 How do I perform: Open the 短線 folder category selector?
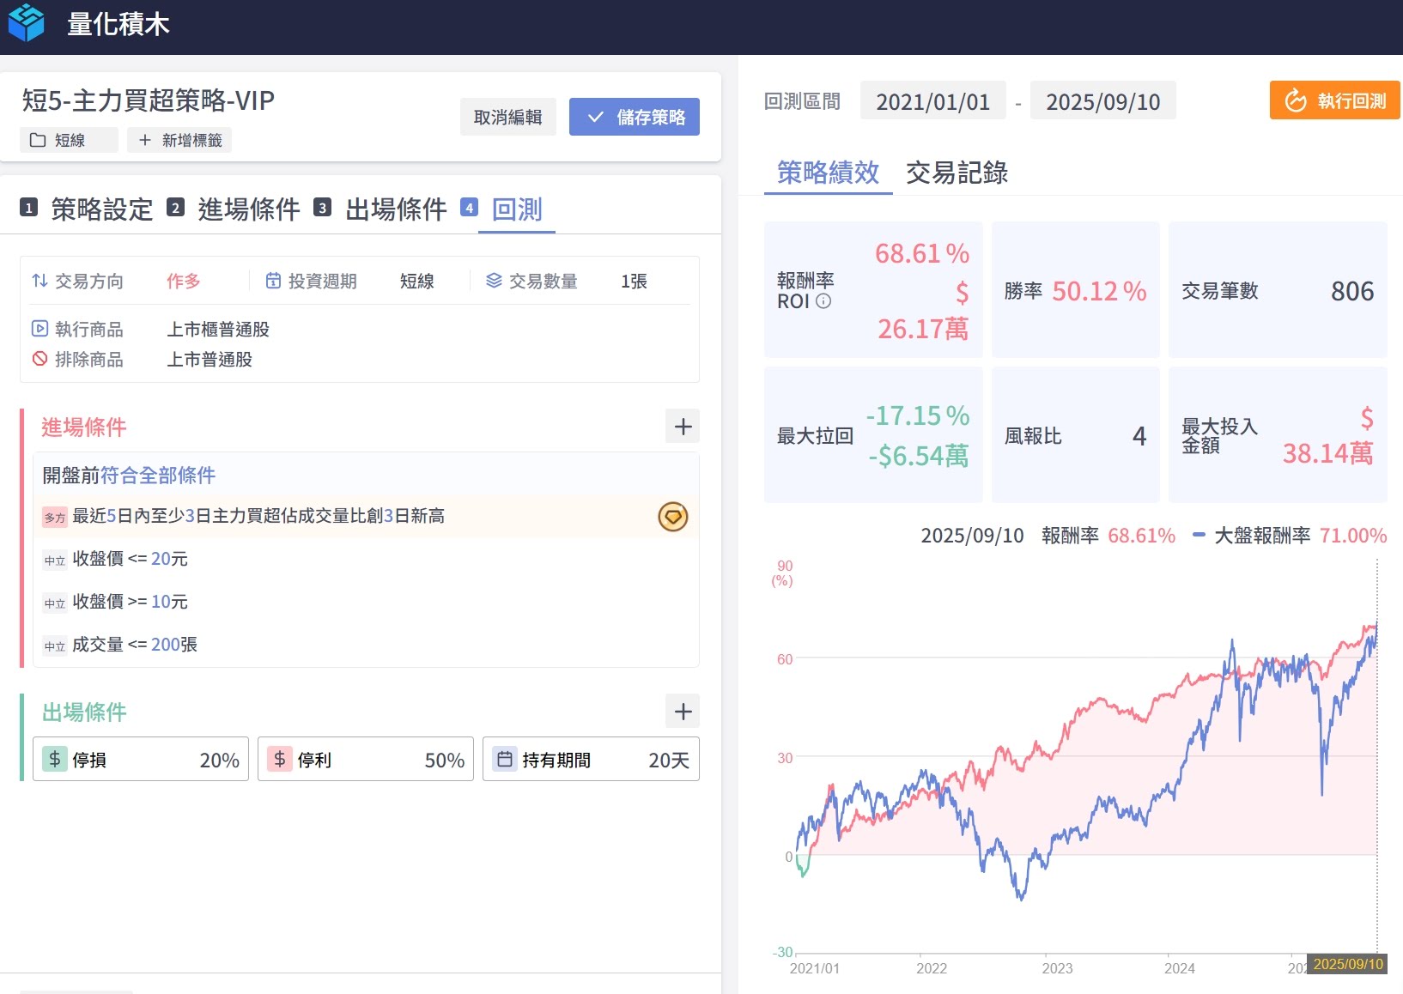pyautogui.click(x=69, y=140)
